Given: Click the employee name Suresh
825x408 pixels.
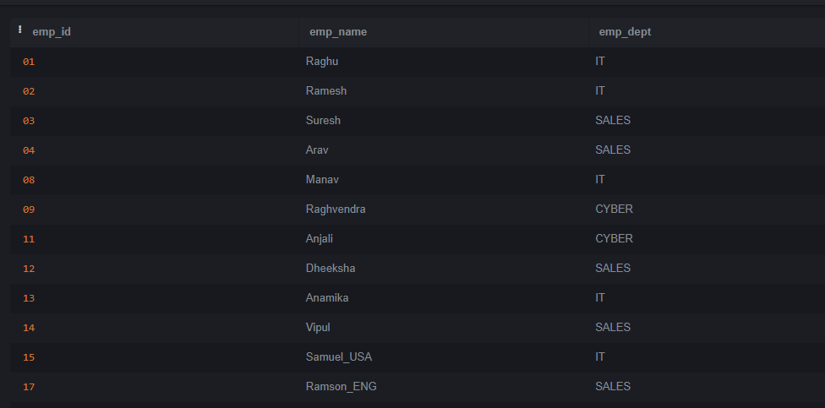Looking at the screenshot, I should tap(323, 121).
